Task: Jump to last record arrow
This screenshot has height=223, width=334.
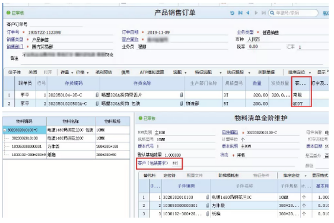Action: click(263, 13)
